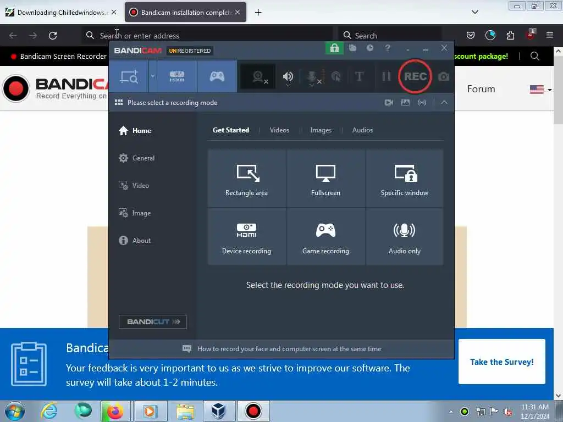Choose Audio only recording mode
Viewport: 563px width, 422px height.
pyautogui.click(x=405, y=237)
